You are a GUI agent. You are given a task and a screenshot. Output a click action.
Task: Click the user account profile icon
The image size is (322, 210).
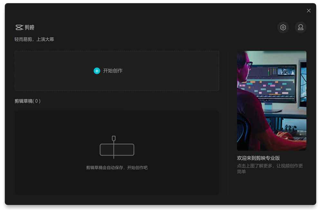(300, 28)
